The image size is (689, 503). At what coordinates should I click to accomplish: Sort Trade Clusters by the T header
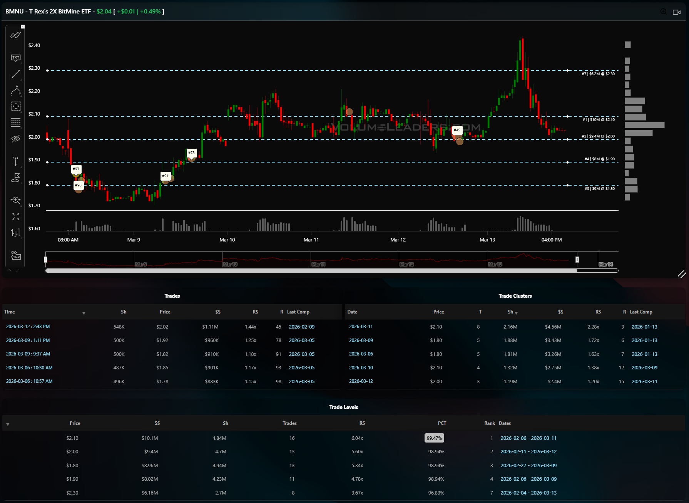click(480, 312)
